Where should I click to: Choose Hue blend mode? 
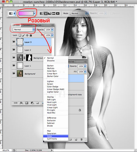coord(49,131)
